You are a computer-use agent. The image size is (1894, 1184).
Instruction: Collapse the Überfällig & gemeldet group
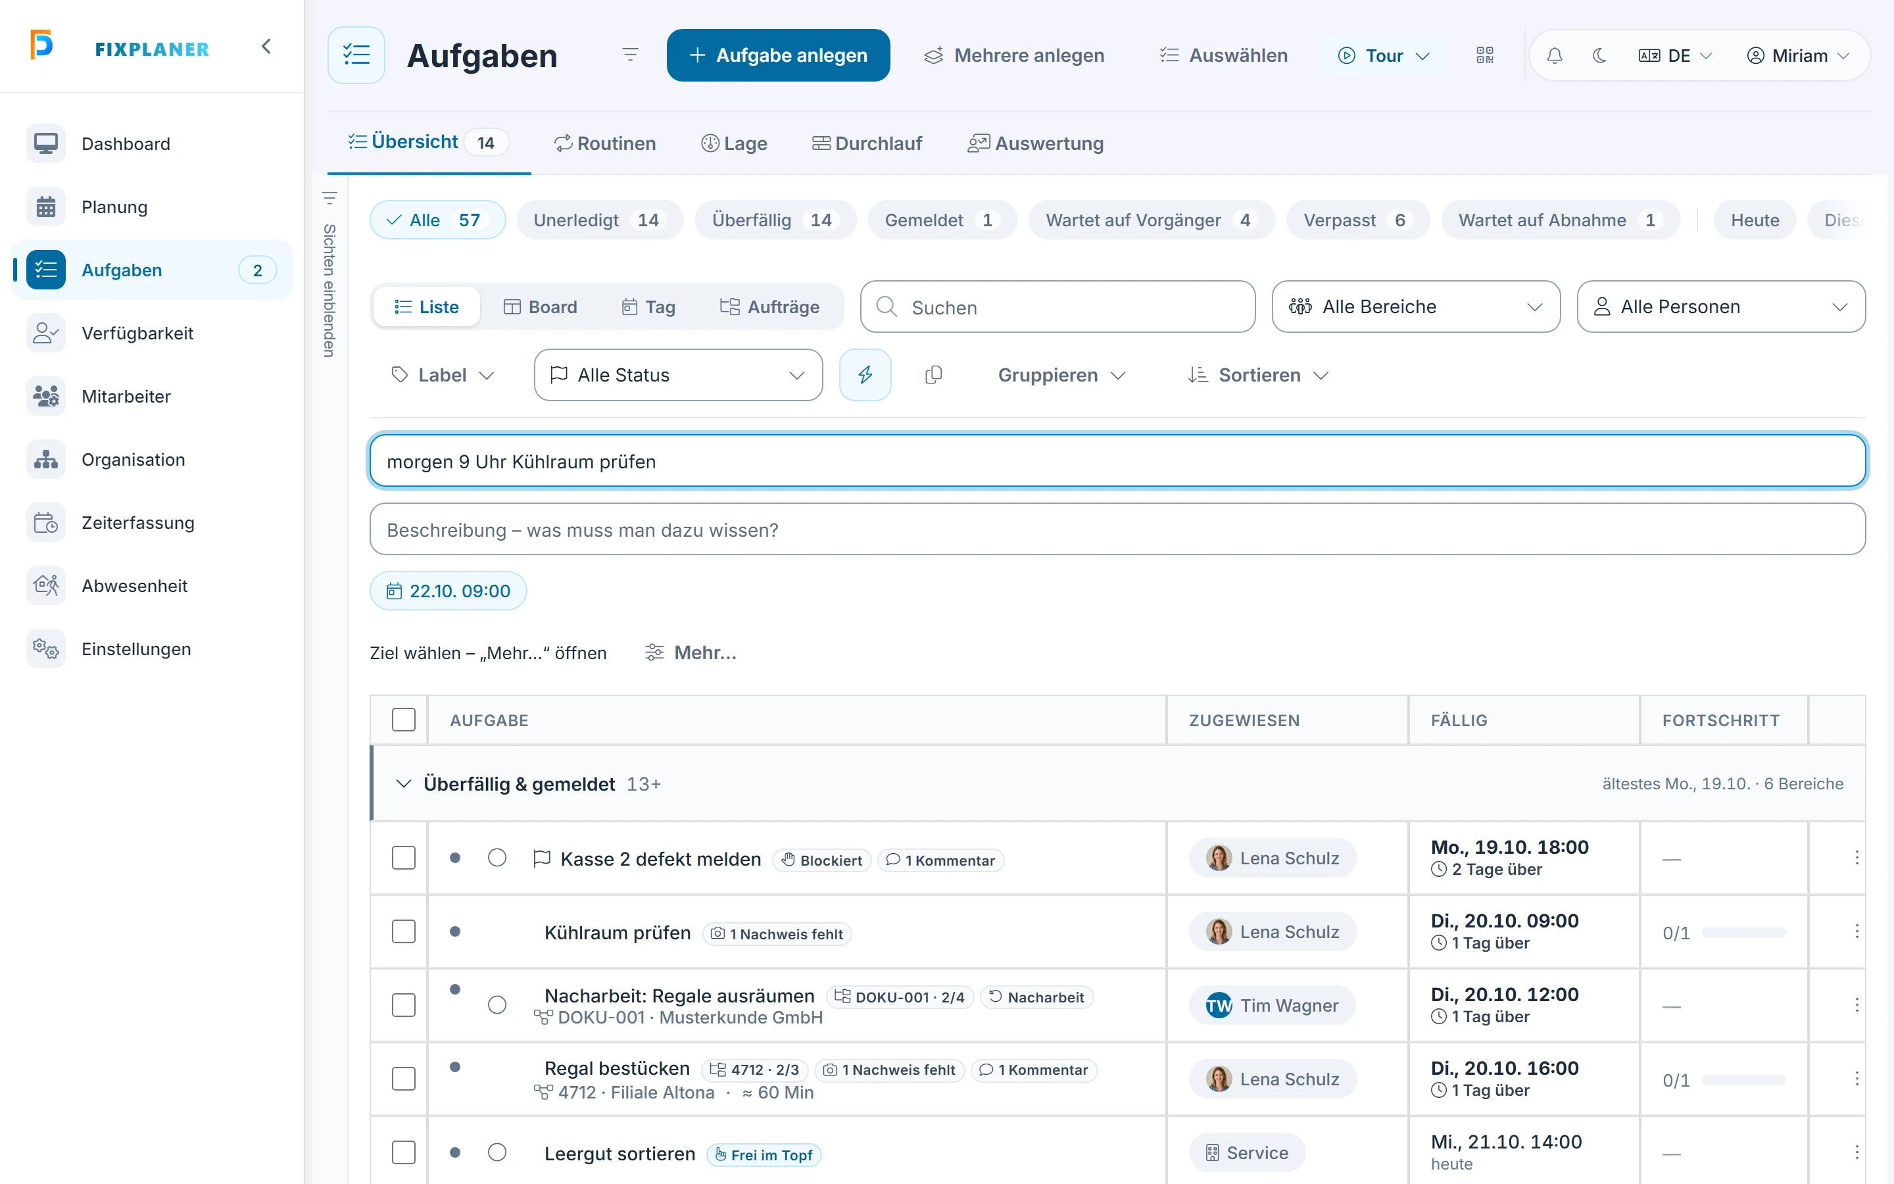[x=404, y=784]
